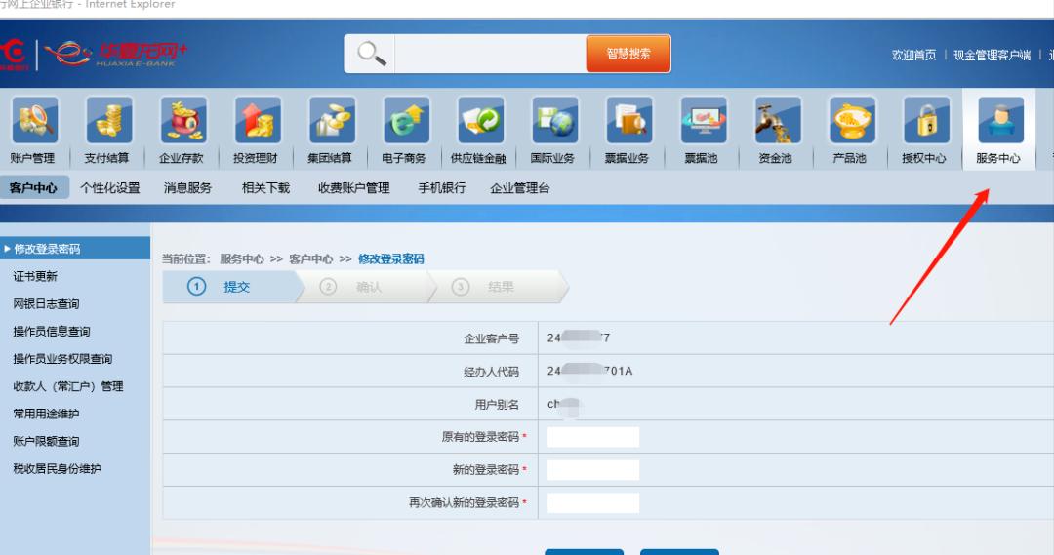The image size is (1054, 555).
Task: Select 证书更新 in the sidebar
Action: pos(35,276)
